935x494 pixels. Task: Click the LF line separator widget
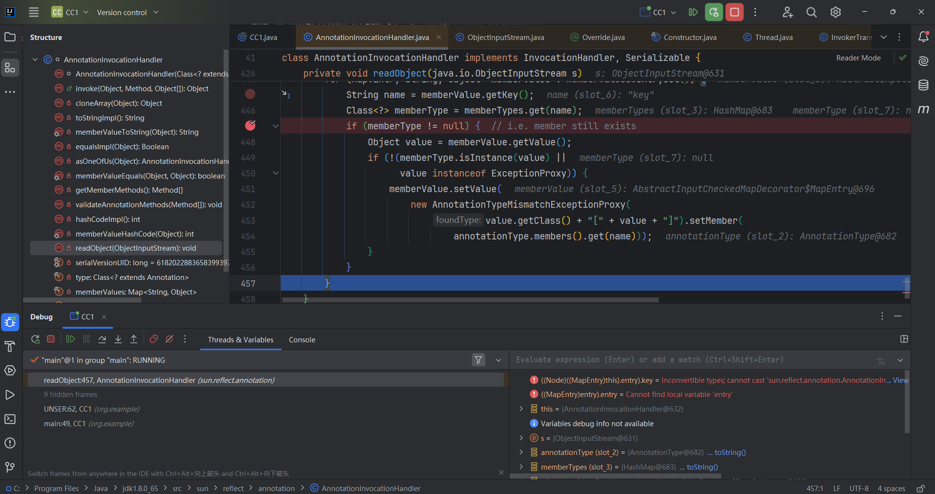837,488
